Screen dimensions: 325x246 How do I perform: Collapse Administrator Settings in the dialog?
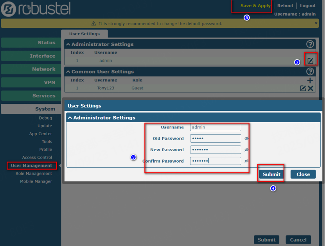(70, 118)
